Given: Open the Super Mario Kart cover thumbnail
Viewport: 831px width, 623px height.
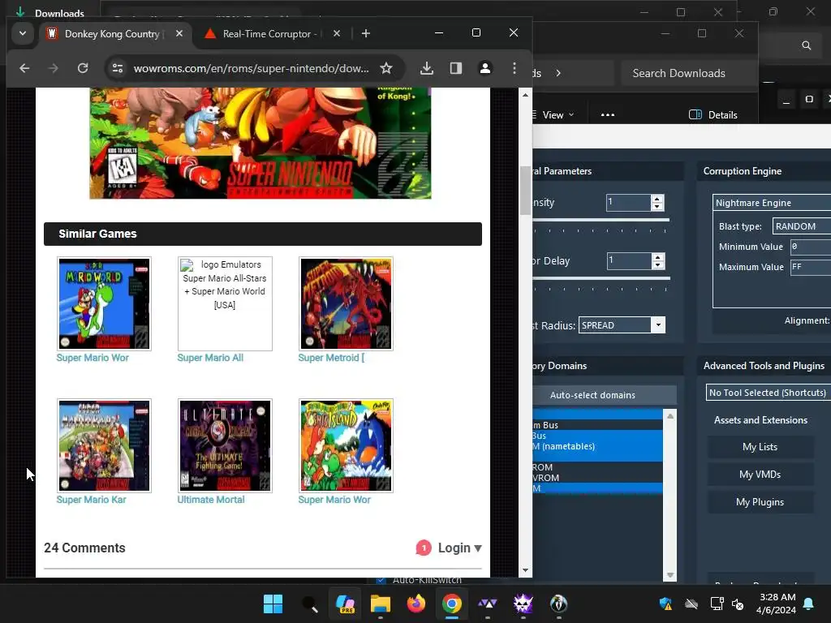Looking at the screenshot, I should point(104,445).
